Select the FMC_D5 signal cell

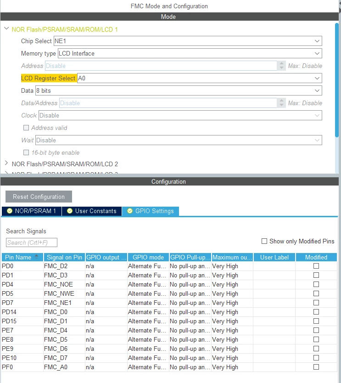tap(64, 339)
